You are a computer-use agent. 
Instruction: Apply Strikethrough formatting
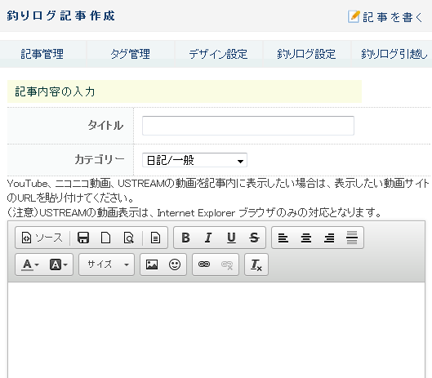point(254,238)
